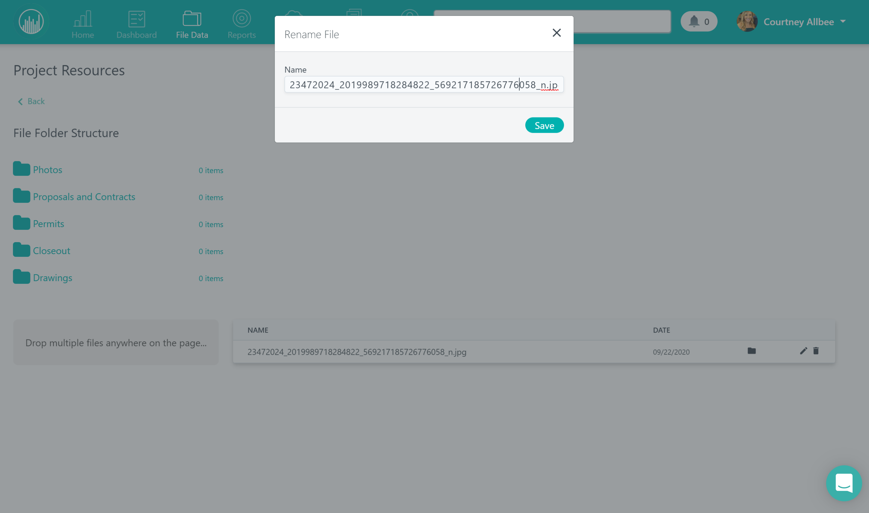The width and height of the screenshot is (869, 513).
Task: Click the Name input field
Action: 424,85
